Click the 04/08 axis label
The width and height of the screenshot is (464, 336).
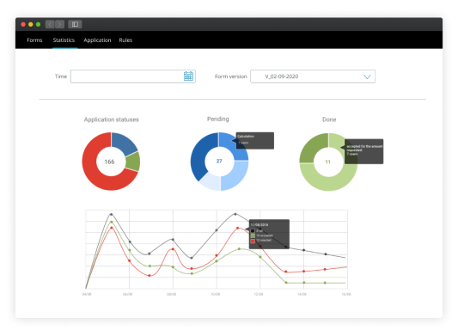tap(87, 294)
